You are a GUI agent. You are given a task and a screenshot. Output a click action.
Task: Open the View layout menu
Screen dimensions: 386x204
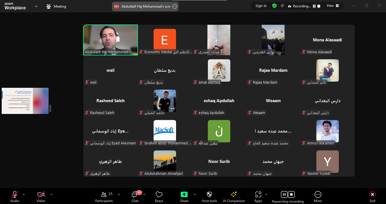pos(333,6)
